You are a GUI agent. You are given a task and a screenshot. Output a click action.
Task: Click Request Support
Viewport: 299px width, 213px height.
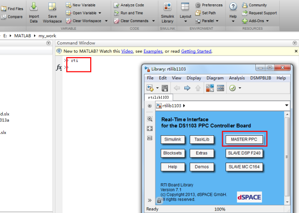pos(259,13)
